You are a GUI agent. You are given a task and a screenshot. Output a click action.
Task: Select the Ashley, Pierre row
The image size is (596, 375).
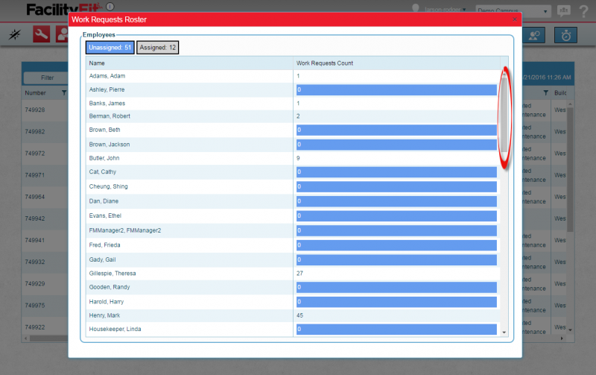click(293, 89)
